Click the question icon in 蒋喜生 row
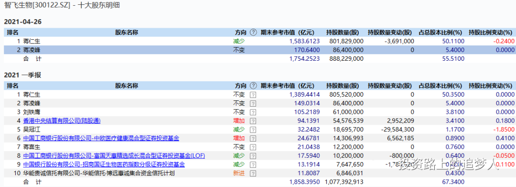The image size is (516, 187). 253,147
